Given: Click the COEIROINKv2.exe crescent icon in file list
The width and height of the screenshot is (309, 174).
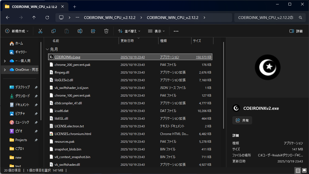Looking at the screenshot, I should pyautogui.click(x=51, y=57).
